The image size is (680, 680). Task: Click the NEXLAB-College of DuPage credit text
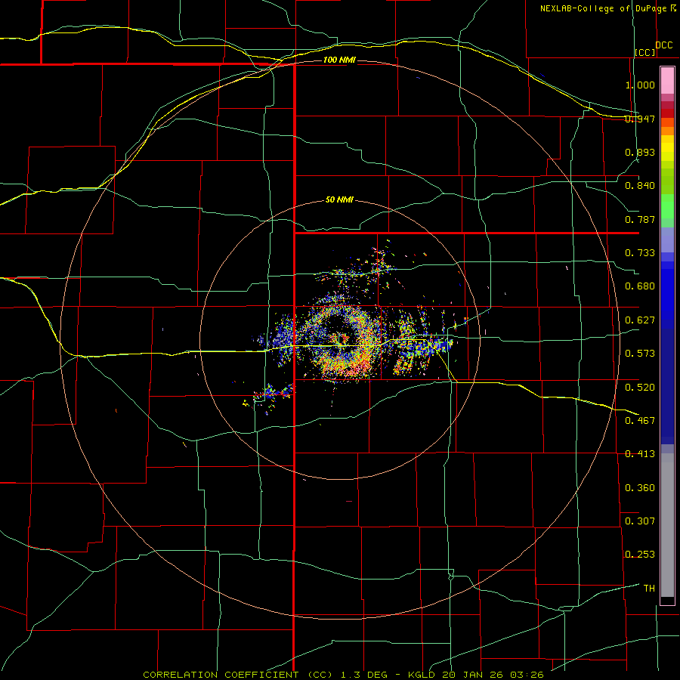tap(603, 8)
